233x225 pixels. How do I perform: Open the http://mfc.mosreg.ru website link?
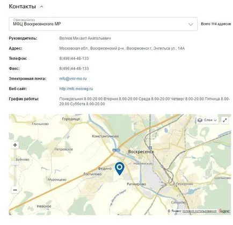[x=76, y=89]
